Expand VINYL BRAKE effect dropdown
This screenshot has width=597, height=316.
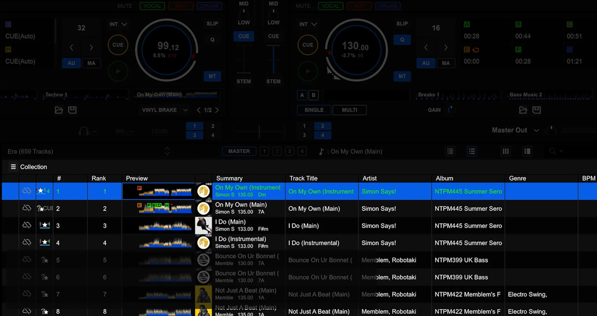pyautogui.click(x=185, y=110)
